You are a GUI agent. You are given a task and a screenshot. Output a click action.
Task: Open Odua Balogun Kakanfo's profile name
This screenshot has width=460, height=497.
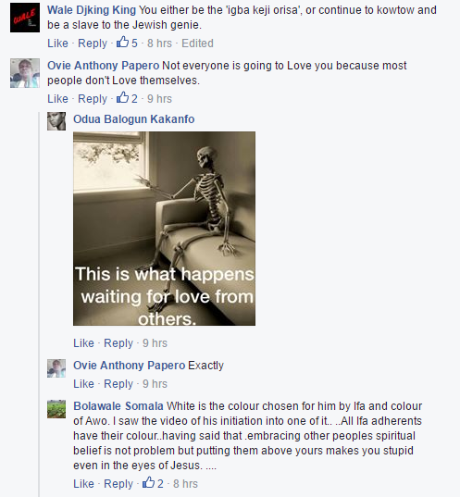(x=134, y=119)
